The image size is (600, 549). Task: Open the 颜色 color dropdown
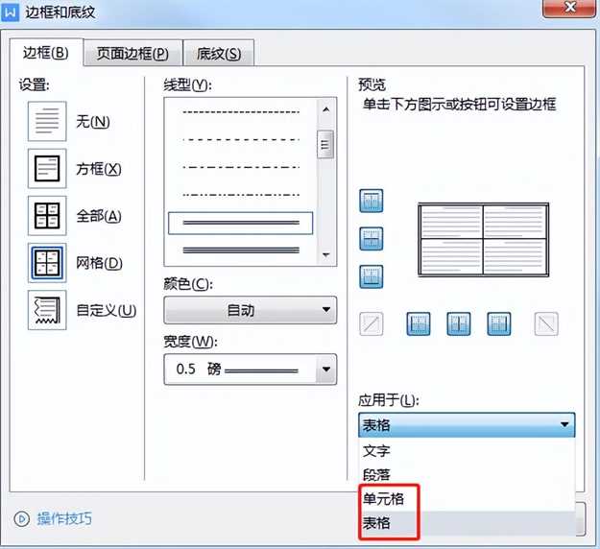(250, 310)
